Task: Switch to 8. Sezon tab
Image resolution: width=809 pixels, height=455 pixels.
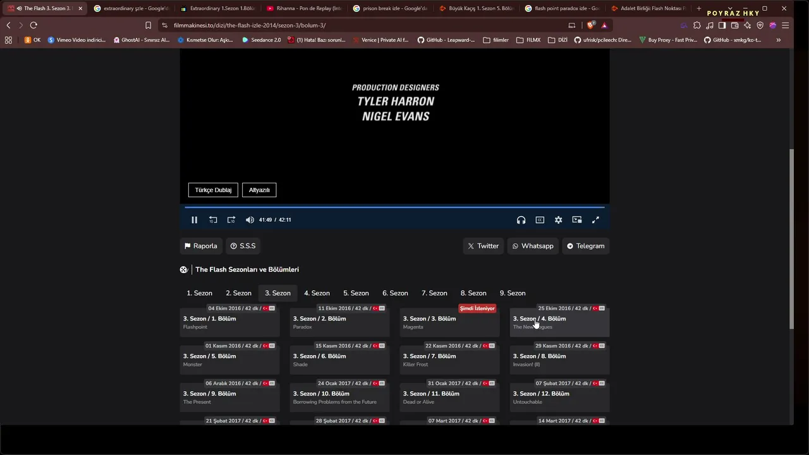Action: pos(473,293)
